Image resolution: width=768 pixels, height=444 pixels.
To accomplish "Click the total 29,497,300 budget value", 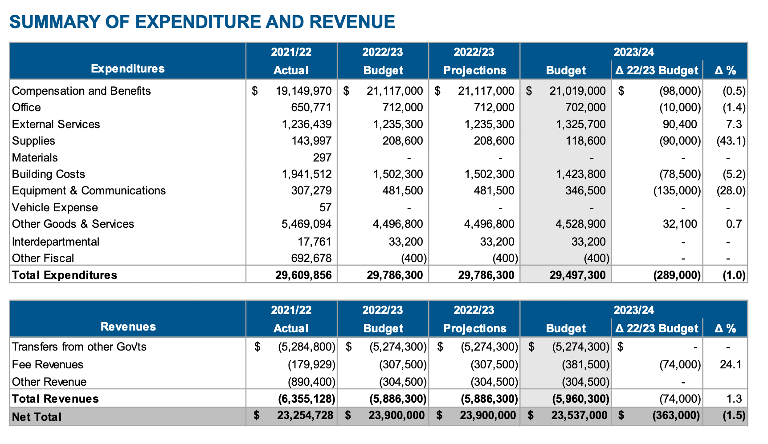I will click(578, 275).
